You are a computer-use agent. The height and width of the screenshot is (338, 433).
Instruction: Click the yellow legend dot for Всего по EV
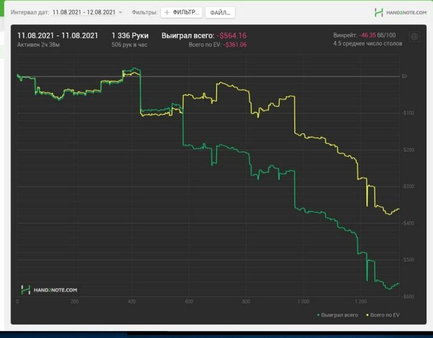367,315
